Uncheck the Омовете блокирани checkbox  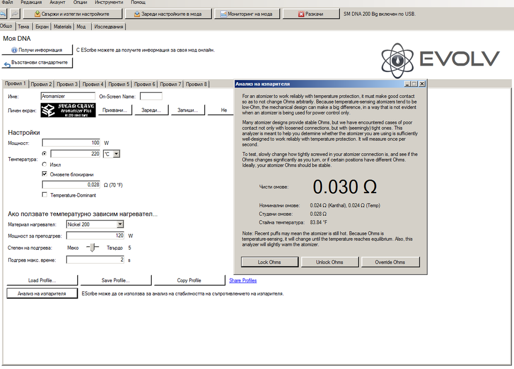pos(45,174)
